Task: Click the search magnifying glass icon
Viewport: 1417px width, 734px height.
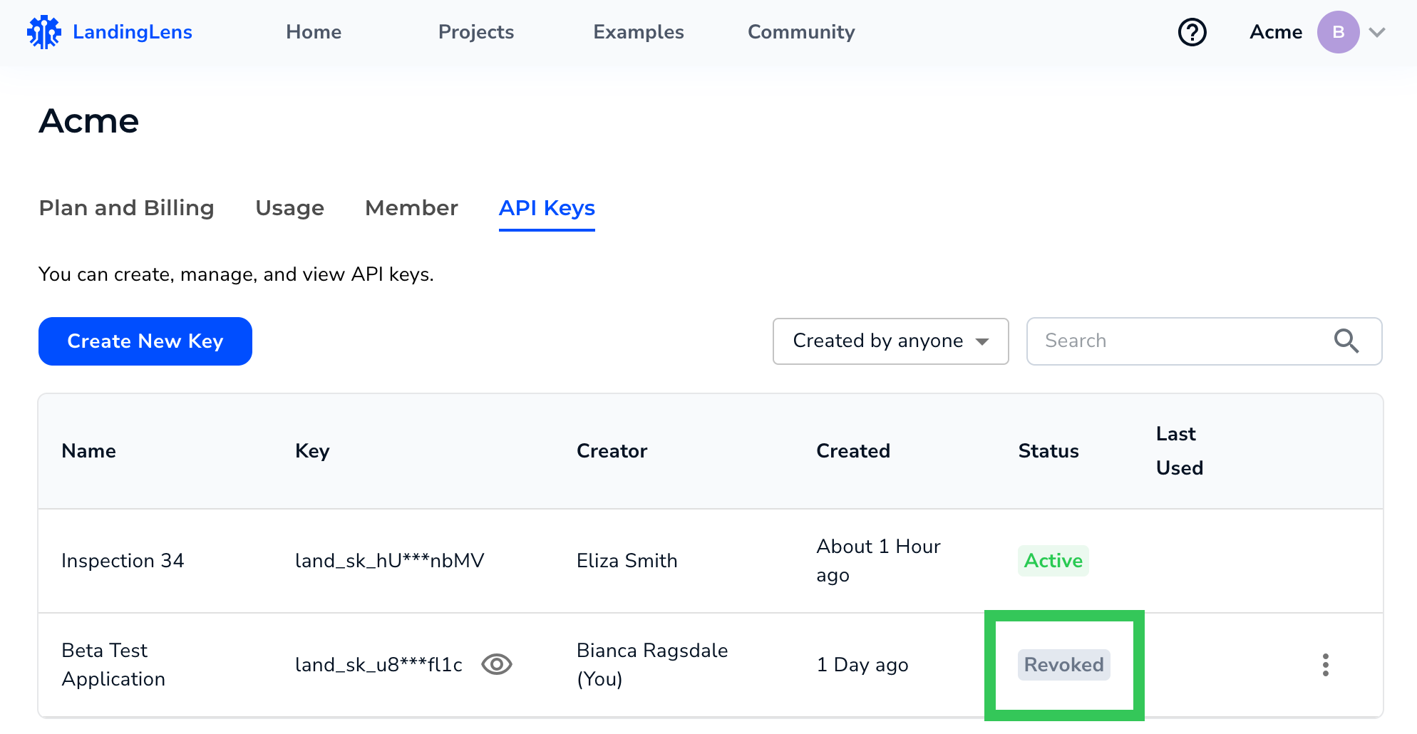Action: [x=1346, y=341]
